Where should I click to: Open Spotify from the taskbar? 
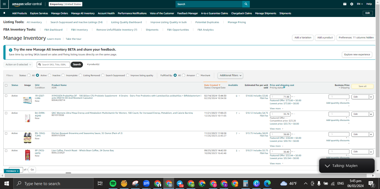[x=113, y=183]
